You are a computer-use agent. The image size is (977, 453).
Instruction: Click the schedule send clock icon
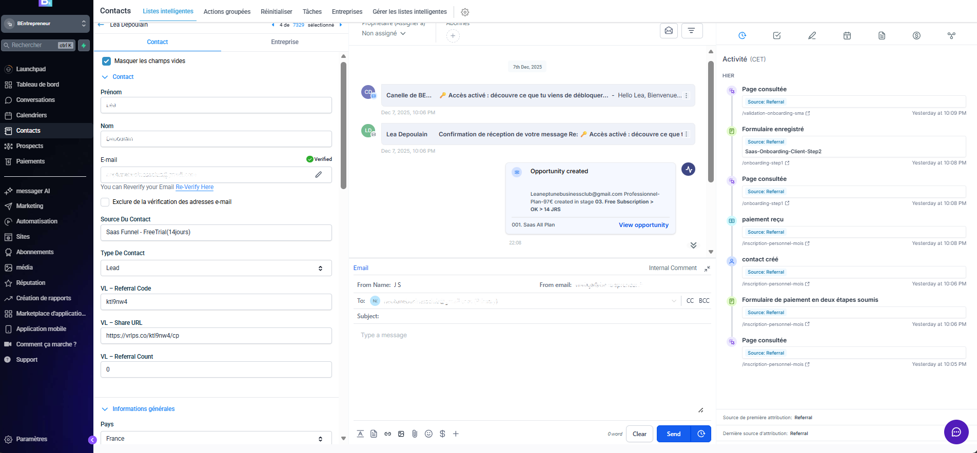(701, 434)
